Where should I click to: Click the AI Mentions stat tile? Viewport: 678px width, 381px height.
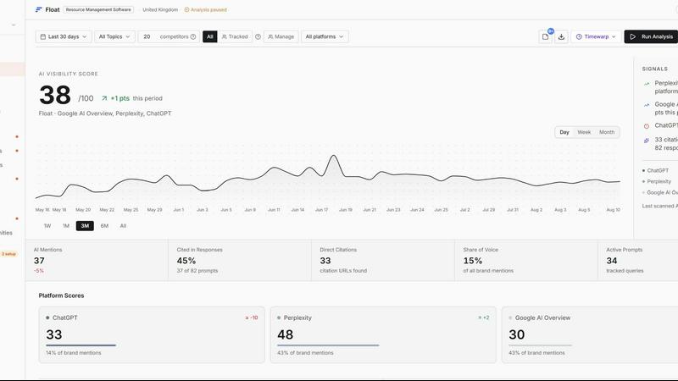97,261
